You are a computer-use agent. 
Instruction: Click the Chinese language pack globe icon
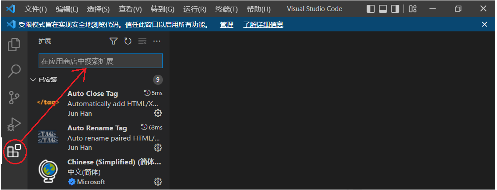point(48,171)
